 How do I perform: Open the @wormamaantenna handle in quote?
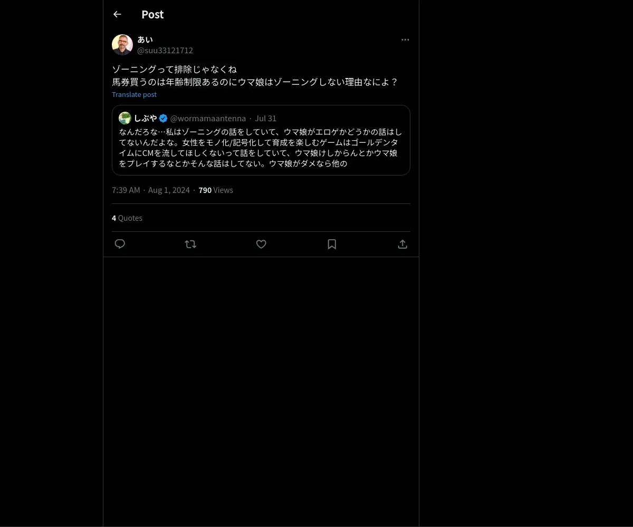208,118
